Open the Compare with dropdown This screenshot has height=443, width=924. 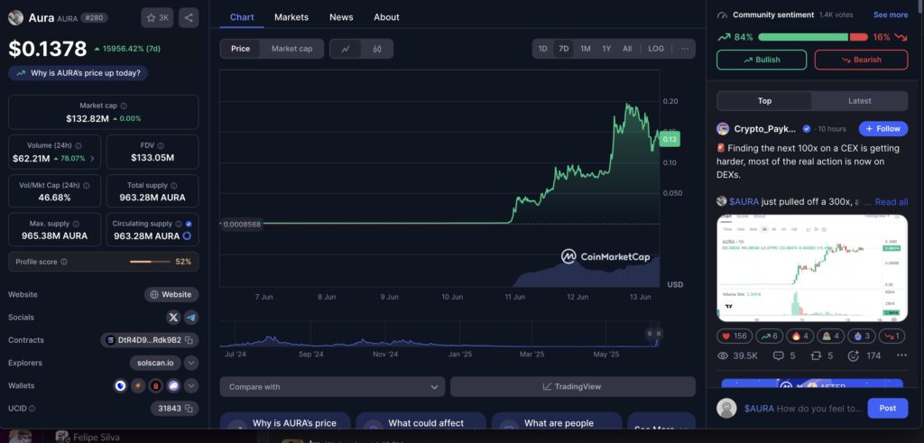(x=332, y=387)
